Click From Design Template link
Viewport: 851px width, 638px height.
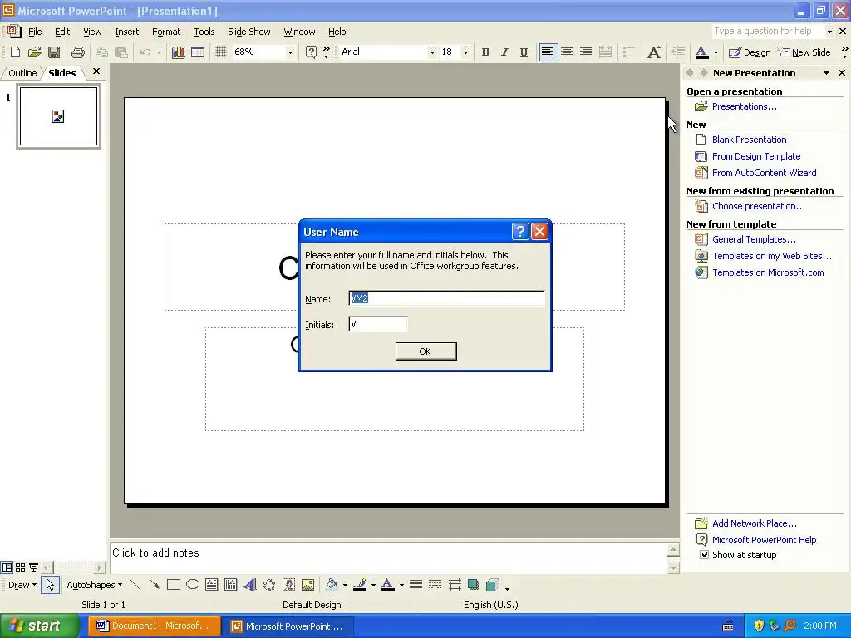756,156
